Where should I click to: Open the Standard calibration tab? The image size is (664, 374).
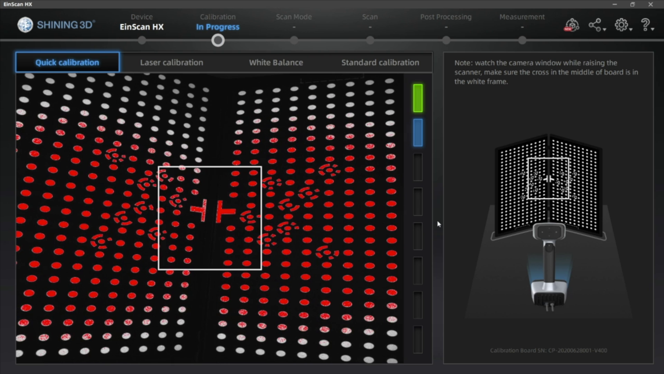380,62
